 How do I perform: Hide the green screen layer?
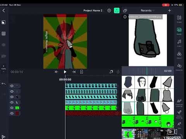click(12, 108)
